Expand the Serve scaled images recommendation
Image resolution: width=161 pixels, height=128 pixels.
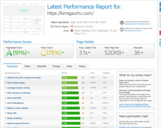pyautogui.click(x=16, y=83)
